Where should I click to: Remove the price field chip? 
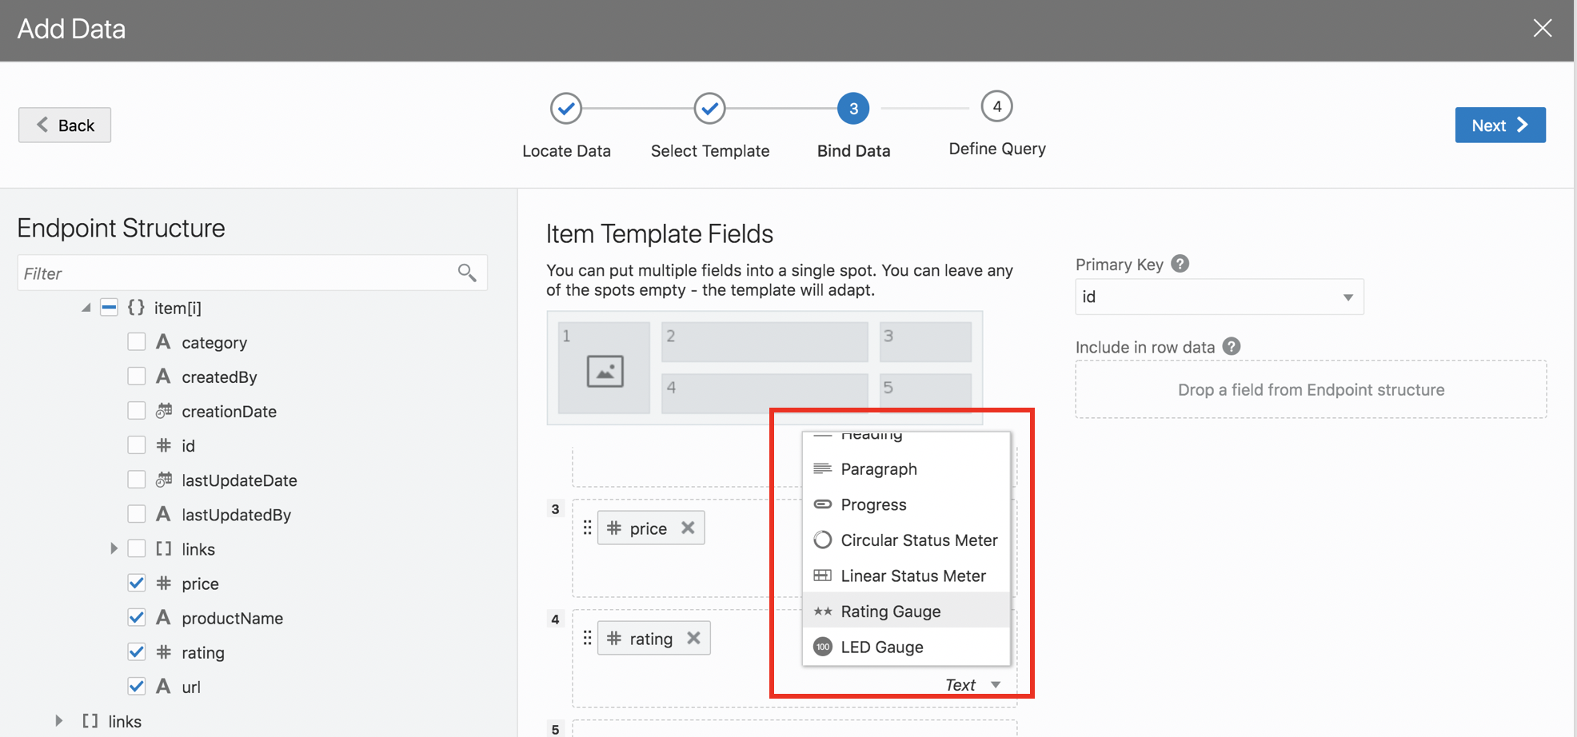pyautogui.click(x=688, y=528)
